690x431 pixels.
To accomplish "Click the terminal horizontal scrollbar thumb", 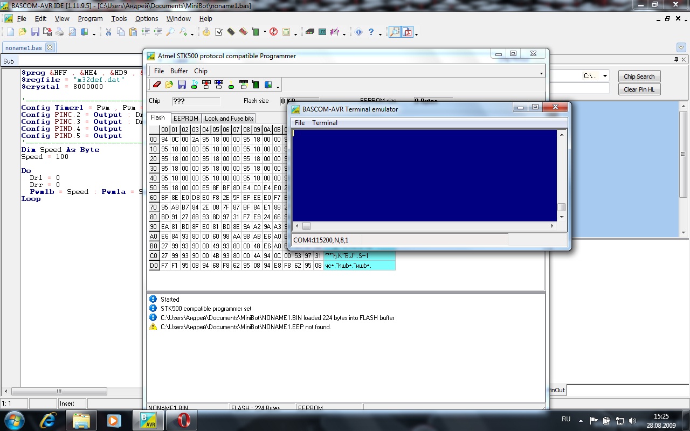I will [306, 226].
